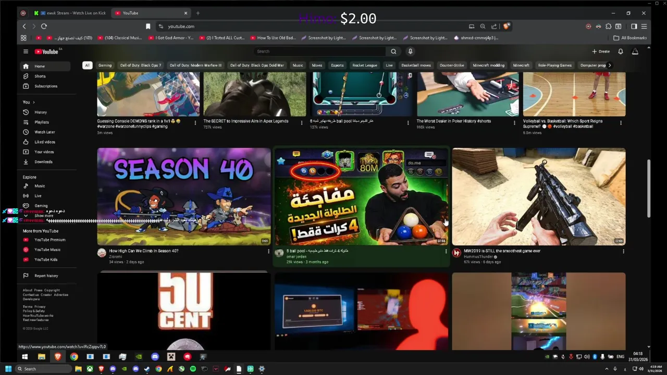Open the 8 ball pool Arabic thumbnail
This screenshot has width=667, height=375.
(361, 196)
